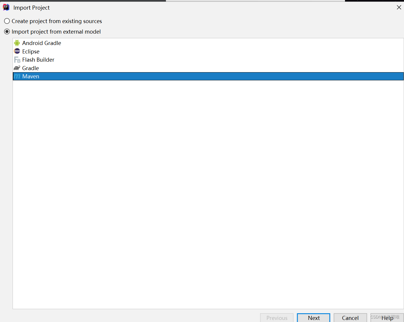Select Create project from existing sources
404x322 pixels.
pyautogui.click(x=57, y=21)
